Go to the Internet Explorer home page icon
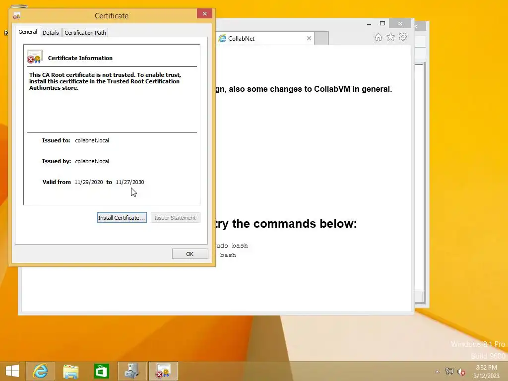This screenshot has width=508, height=381. pos(378,37)
